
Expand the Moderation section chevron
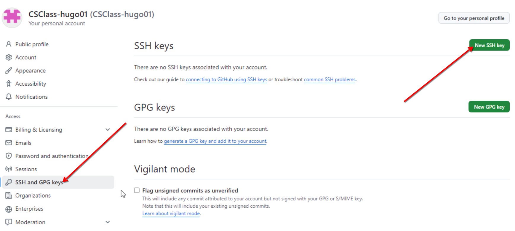pos(108,222)
